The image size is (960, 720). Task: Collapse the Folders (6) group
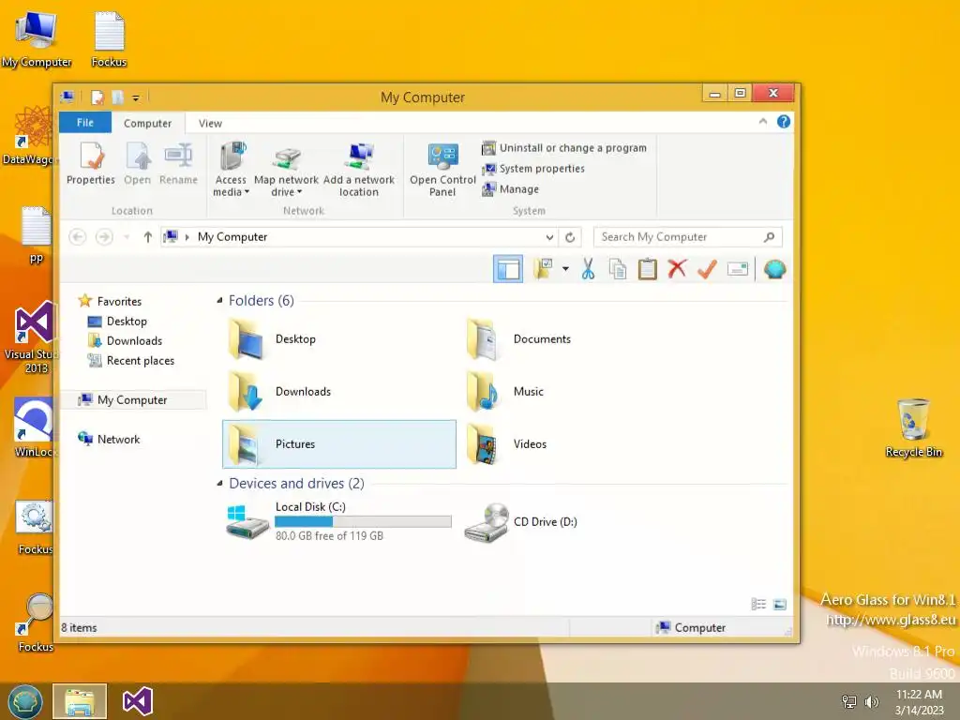pos(219,301)
